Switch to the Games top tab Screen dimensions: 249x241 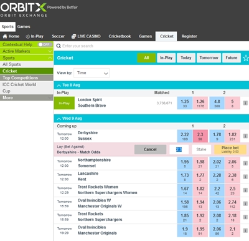[24, 27]
